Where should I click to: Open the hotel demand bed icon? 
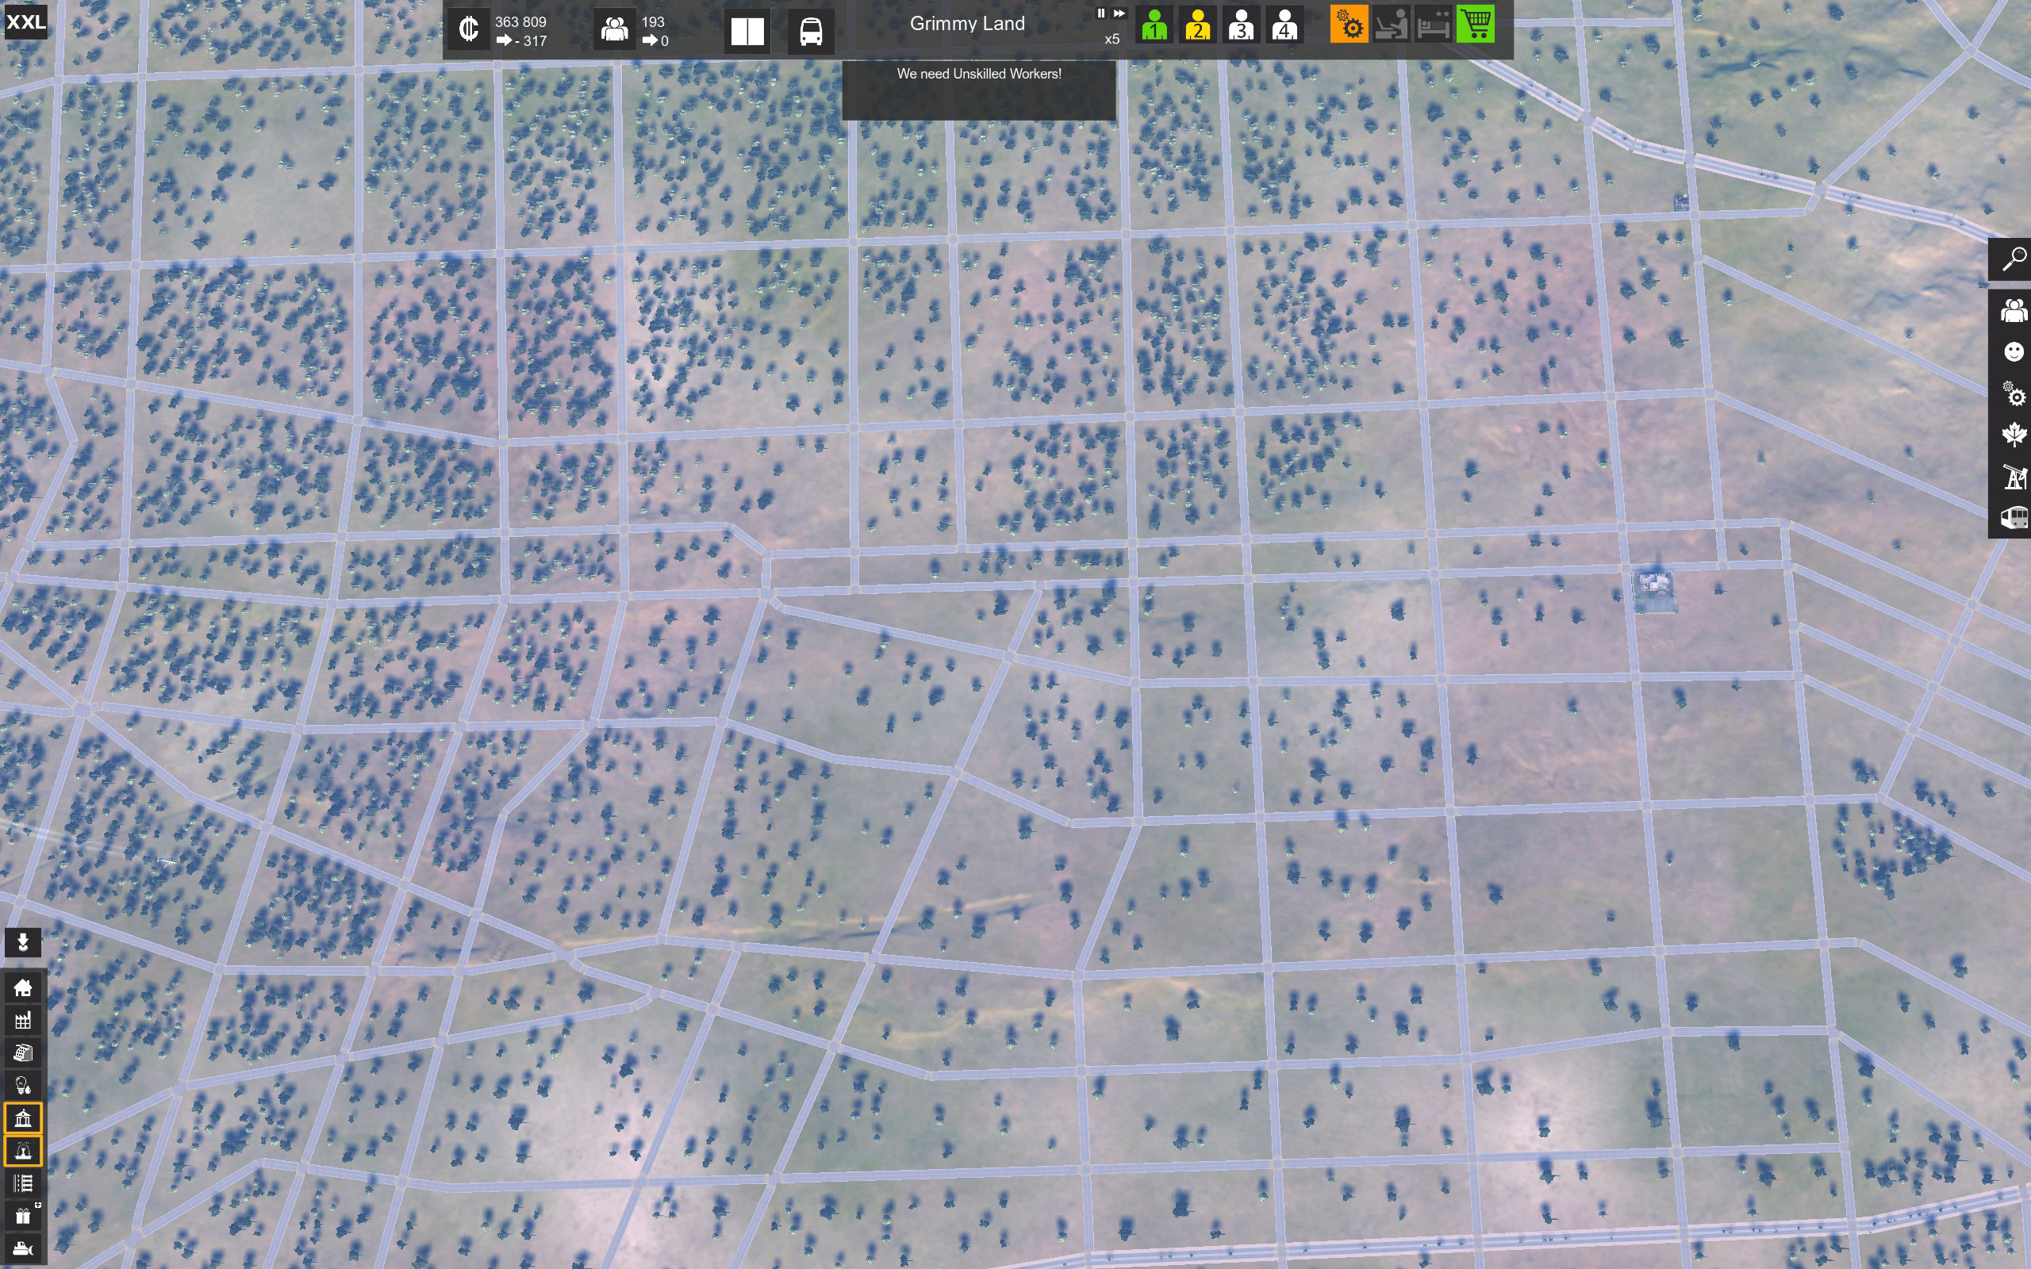[x=1434, y=25]
